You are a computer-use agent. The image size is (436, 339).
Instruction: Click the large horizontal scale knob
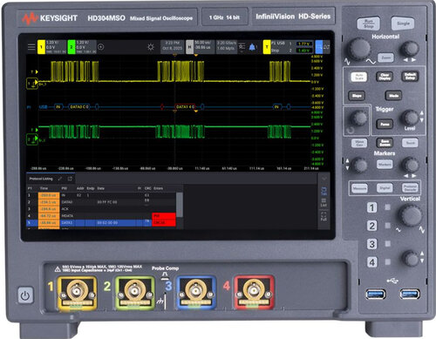click(x=359, y=49)
